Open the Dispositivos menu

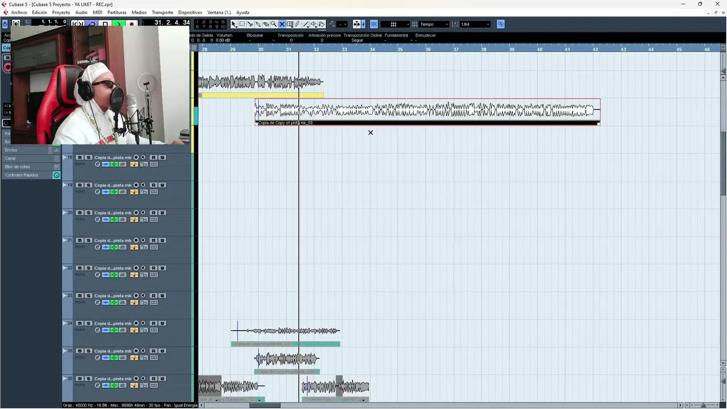[x=190, y=12]
